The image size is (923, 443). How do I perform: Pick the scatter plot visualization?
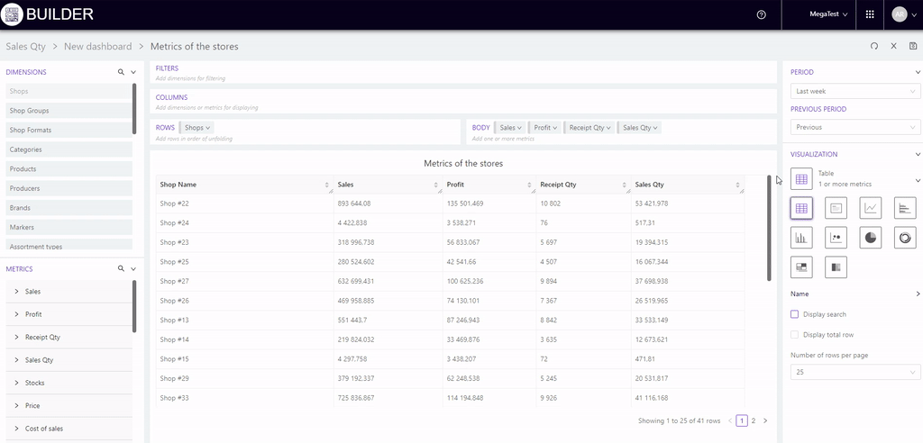click(x=836, y=238)
